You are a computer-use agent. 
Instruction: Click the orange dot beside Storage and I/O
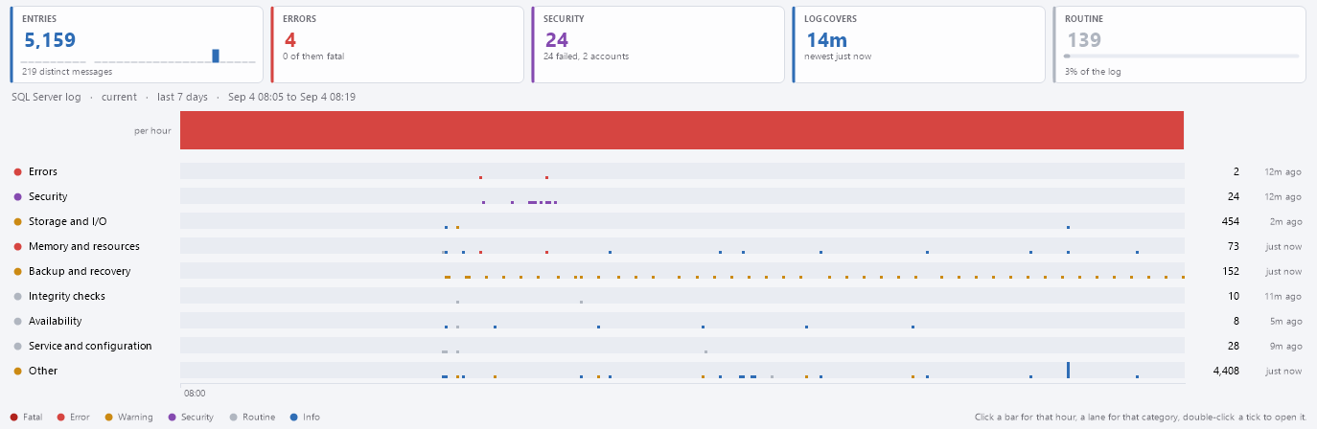coord(17,222)
